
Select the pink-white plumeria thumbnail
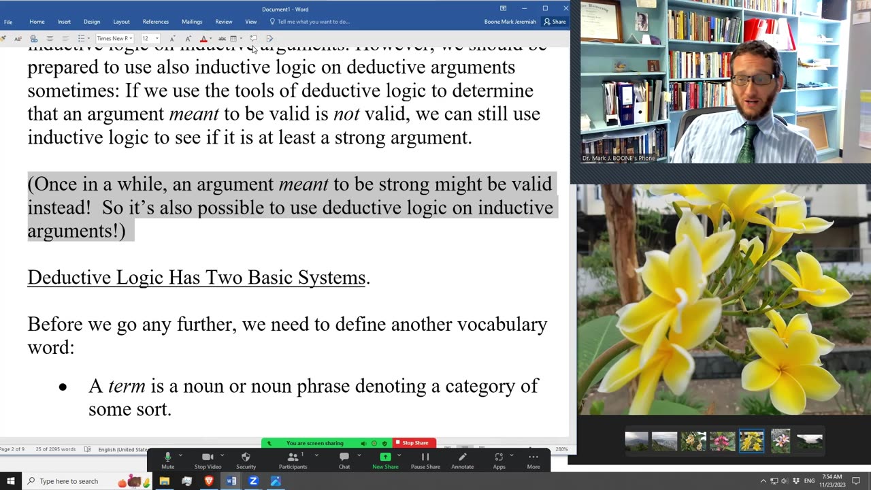pyautogui.click(x=780, y=441)
